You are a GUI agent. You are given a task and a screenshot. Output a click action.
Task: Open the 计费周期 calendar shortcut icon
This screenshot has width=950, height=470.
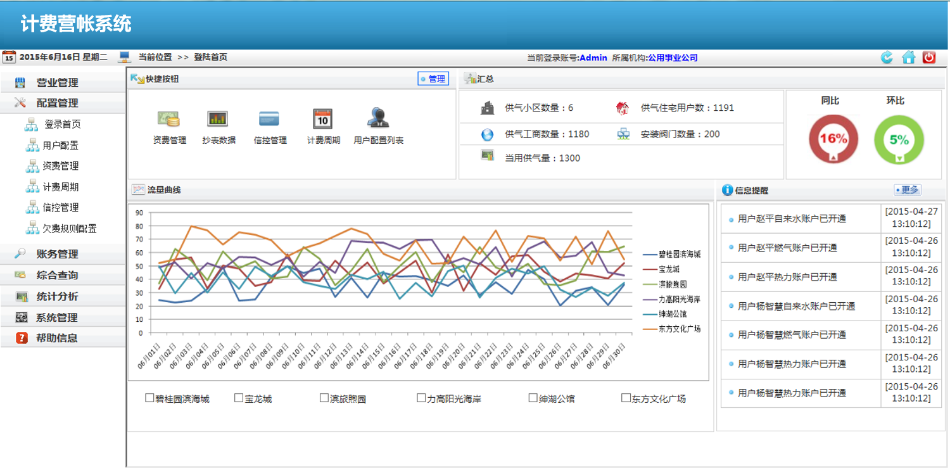[x=322, y=118]
